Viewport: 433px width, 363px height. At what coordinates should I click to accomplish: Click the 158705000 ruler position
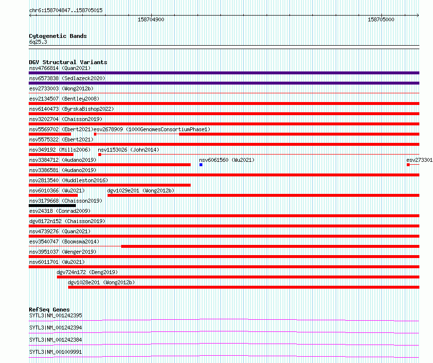tap(381, 19)
